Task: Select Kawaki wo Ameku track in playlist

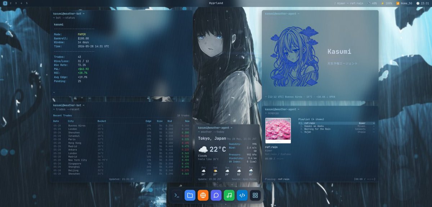Action: (337, 126)
